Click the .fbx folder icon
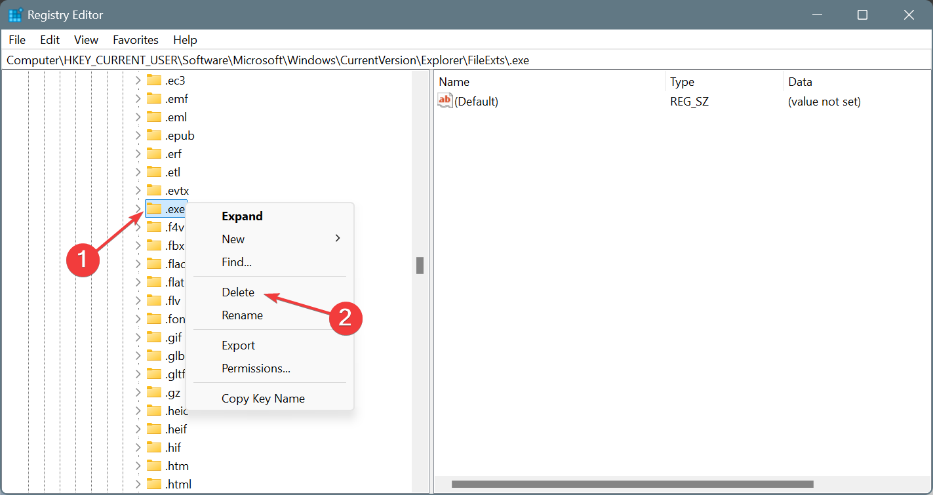 pyautogui.click(x=154, y=245)
